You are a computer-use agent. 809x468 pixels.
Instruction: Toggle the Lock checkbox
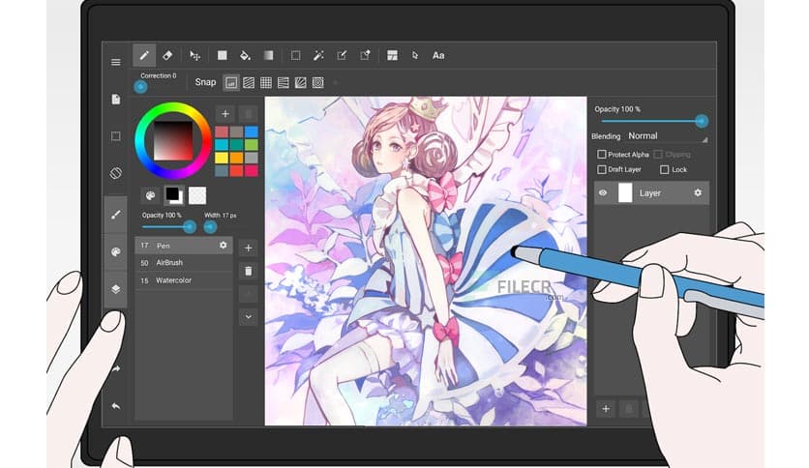pos(665,169)
